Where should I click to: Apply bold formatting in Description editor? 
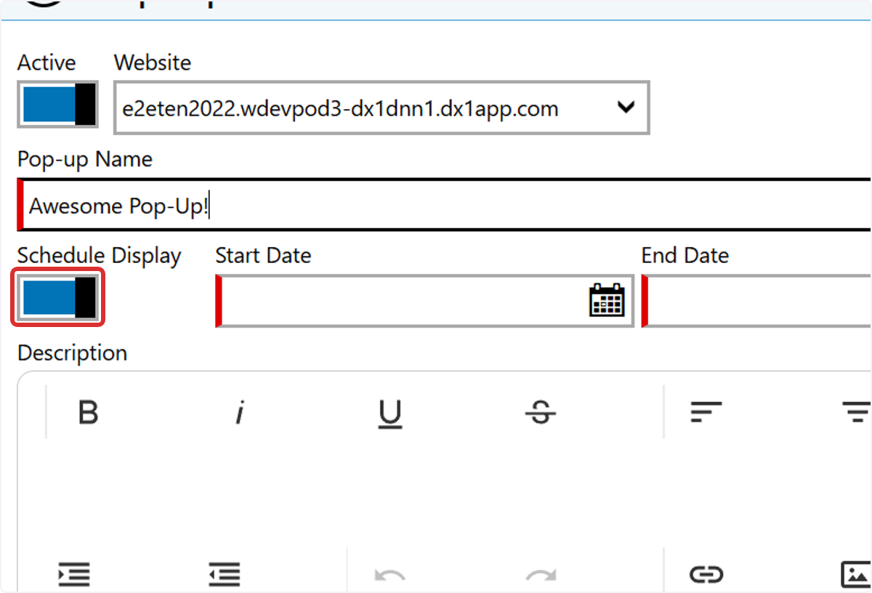(88, 414)
